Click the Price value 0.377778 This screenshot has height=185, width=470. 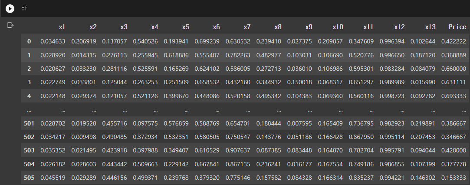[454, 164]
